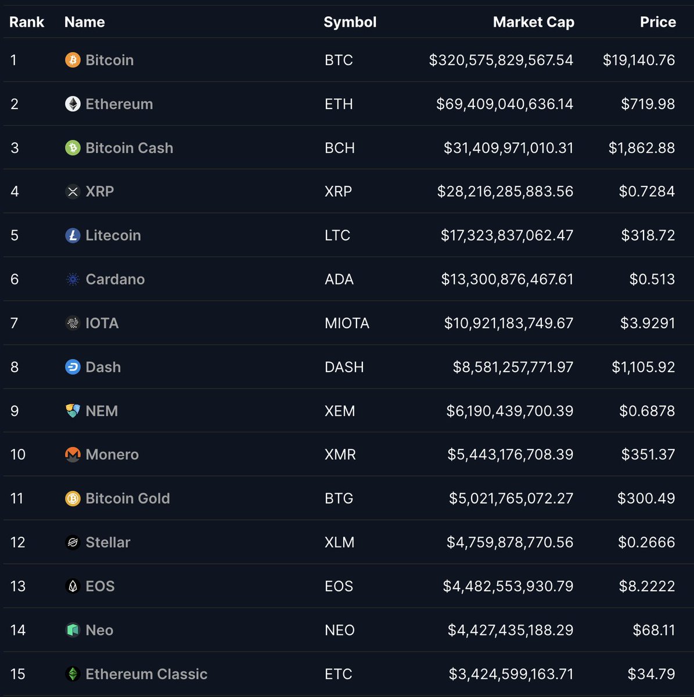694x697 pixels.
Task: Select the BTG symbol cell
Action: [x=339, y=498]
